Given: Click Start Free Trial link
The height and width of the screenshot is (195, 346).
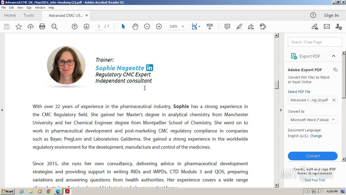Looking at the screenshot, I should coord(315,180).
